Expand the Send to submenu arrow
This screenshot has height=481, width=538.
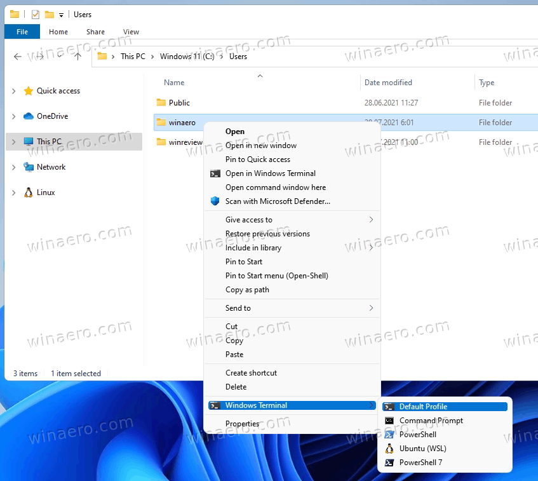(x=371, y=308)
